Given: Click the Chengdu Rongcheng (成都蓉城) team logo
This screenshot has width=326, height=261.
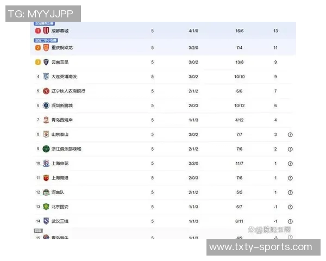Looking at the screenshot, I should click(x=46, y=31).
